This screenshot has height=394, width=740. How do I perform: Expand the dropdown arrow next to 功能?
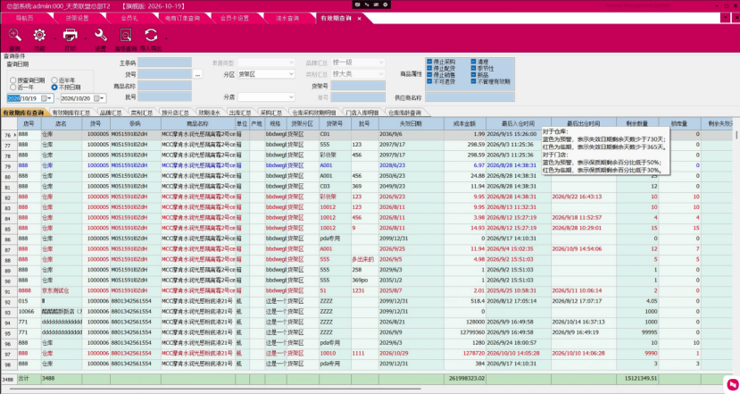click(54, 38)
